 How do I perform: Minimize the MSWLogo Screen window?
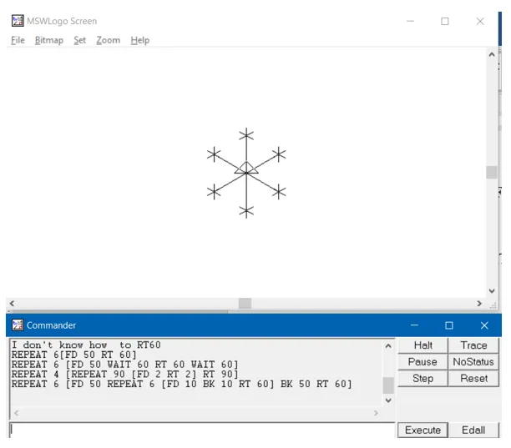click(409, 22)
